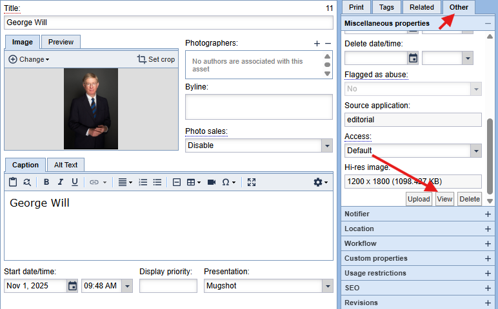Toggle underline formatting in caption editor
Viewport: 498px width, 309px height.
[x=75, y=182]
